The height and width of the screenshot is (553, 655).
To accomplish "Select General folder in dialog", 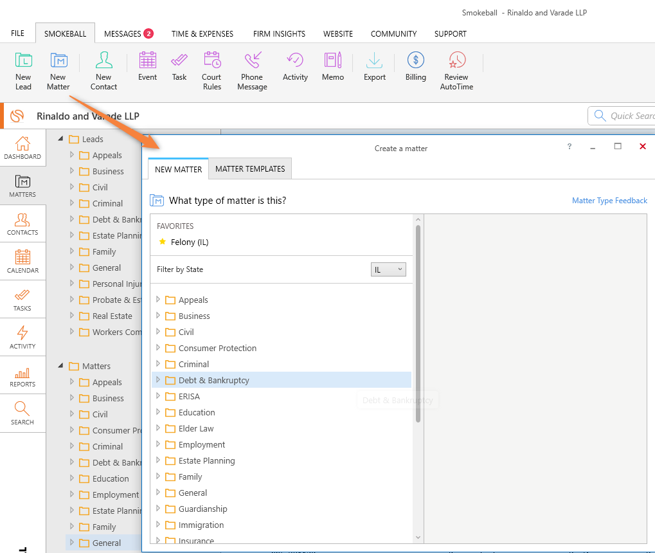I will point(193,493).
